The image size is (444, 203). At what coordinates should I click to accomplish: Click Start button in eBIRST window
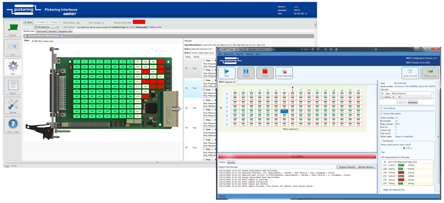28,22
